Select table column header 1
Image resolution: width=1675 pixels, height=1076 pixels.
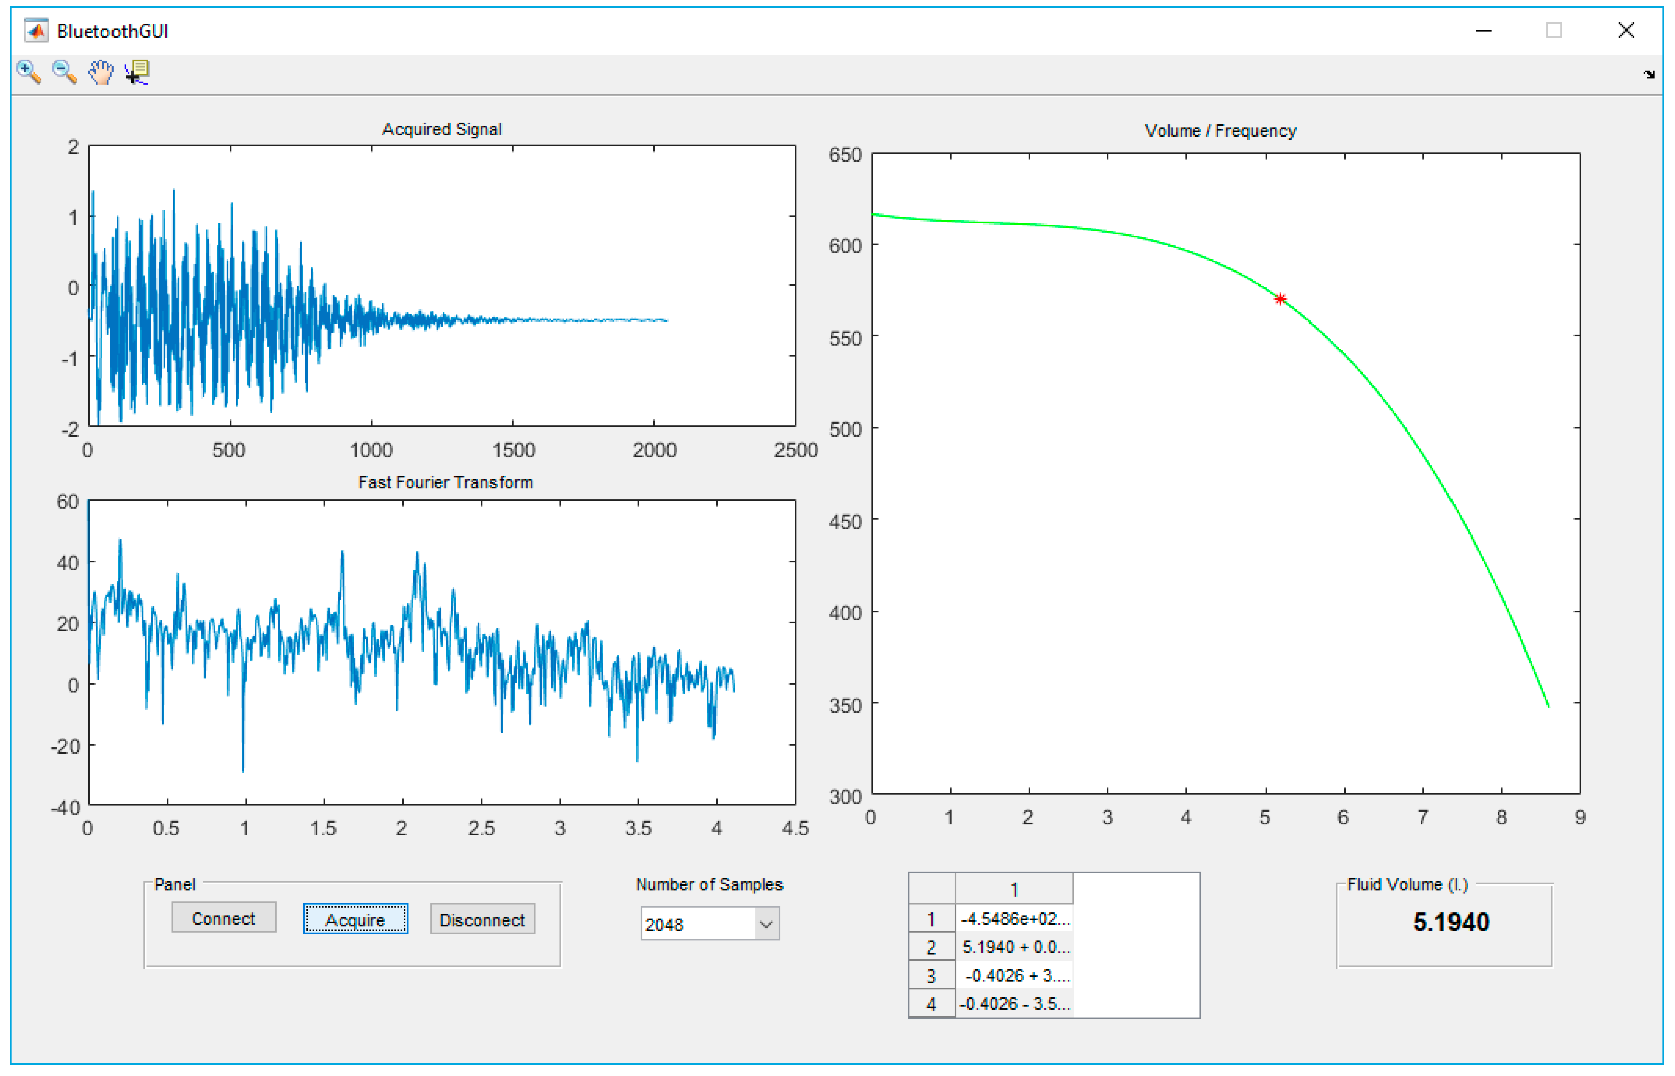tap(1014, 890)
